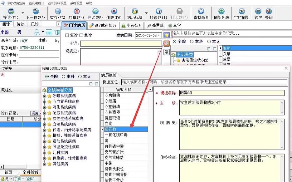This screenshot has width=292, height=182.
Task: Check the 急诊 checkbox
Action: tap(81, 35)
